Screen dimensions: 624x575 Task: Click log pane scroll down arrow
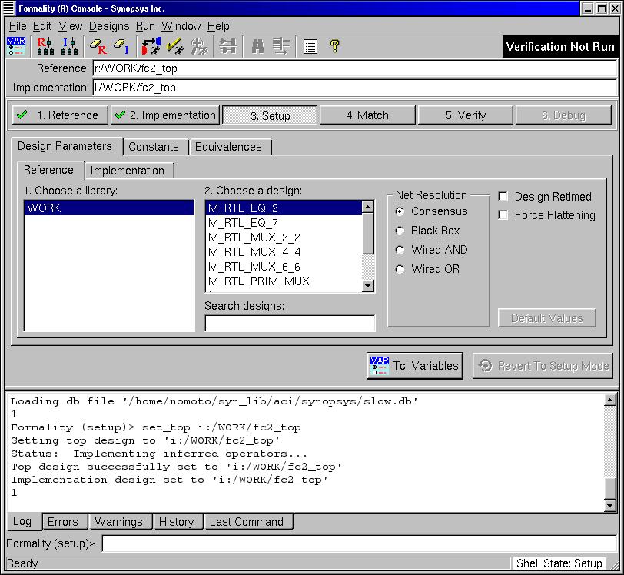[610, 505]
